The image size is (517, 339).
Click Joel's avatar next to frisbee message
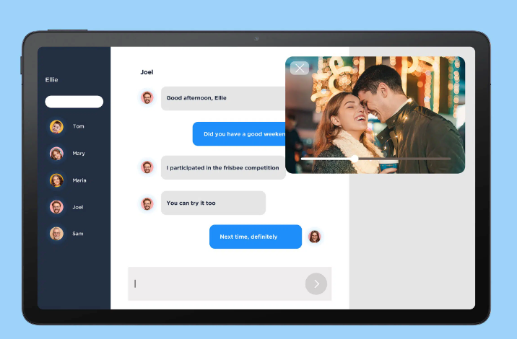tap(147, 167)
